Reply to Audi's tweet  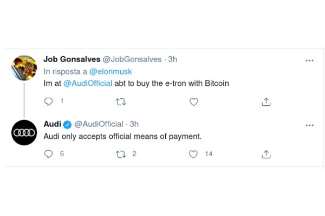[48, 154]
